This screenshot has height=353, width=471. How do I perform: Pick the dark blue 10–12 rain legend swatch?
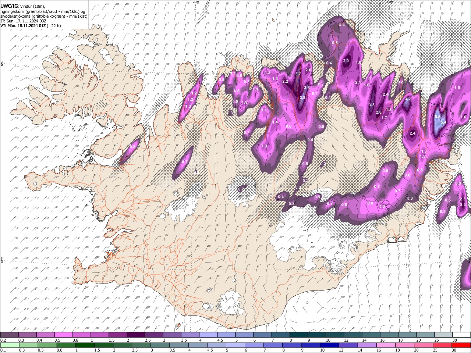point(330,345)
